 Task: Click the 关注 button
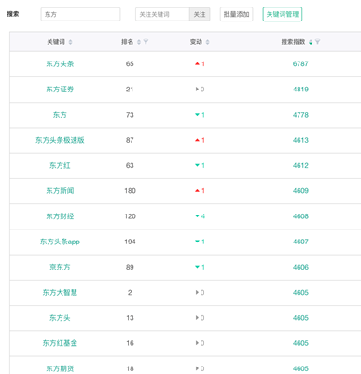click(200, 14)
